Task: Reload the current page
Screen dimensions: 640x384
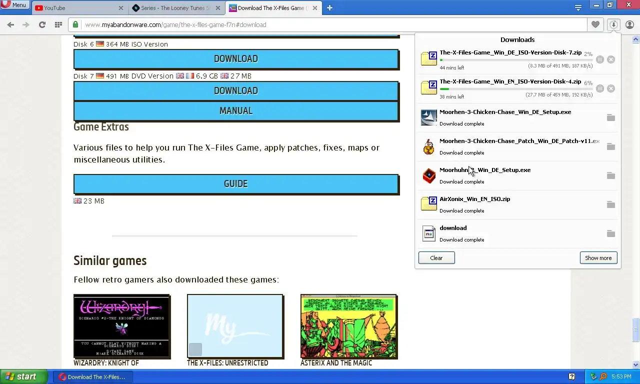Action: (42, 24)
